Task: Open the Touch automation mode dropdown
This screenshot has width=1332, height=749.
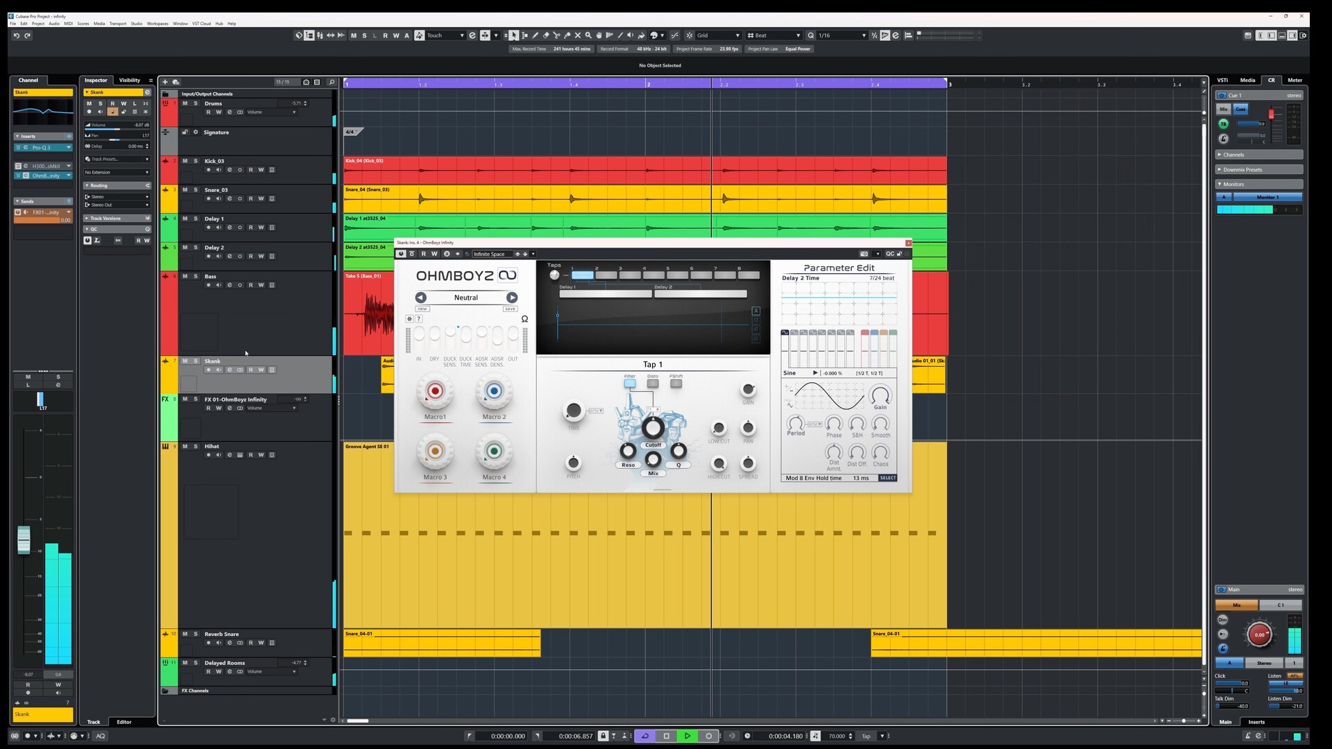Action: coord(445,35)
